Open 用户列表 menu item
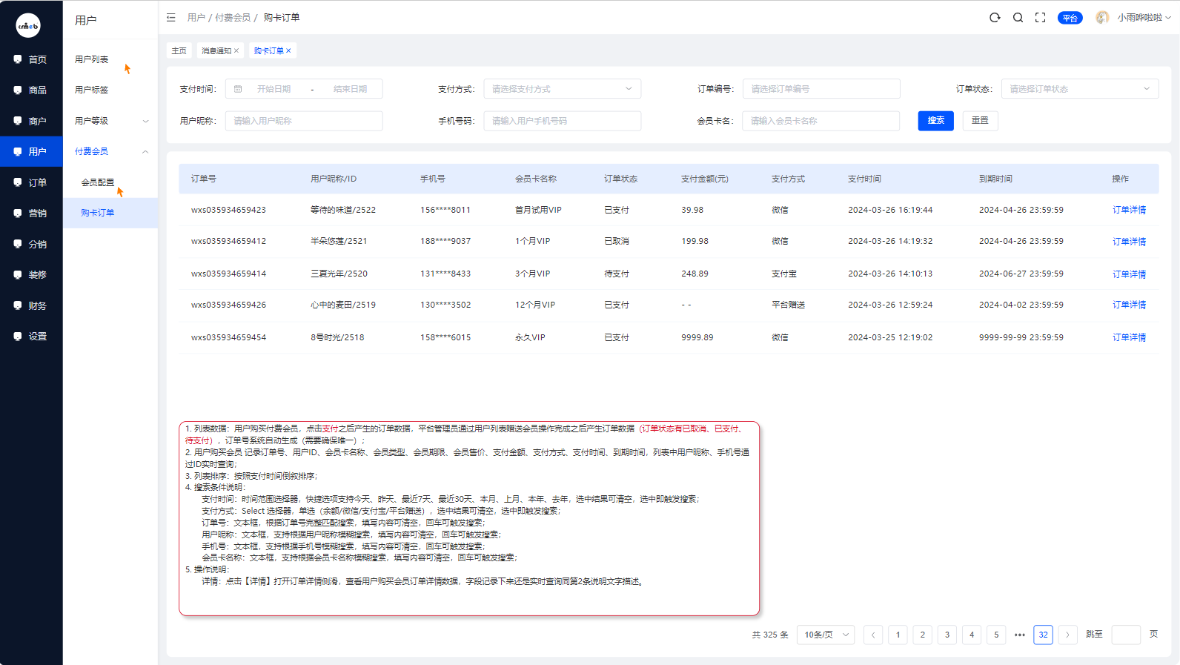The width and height of the screenshot is (1180, 665). click(x=92, y=59)
